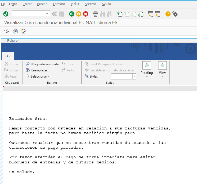
Task: Open the Ayuda menu
Action: (x=106, y=4)
